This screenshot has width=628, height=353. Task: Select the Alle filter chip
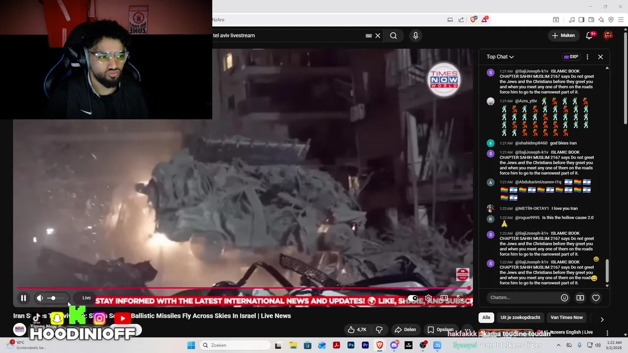pyautogui.click(x=486, y=318)
